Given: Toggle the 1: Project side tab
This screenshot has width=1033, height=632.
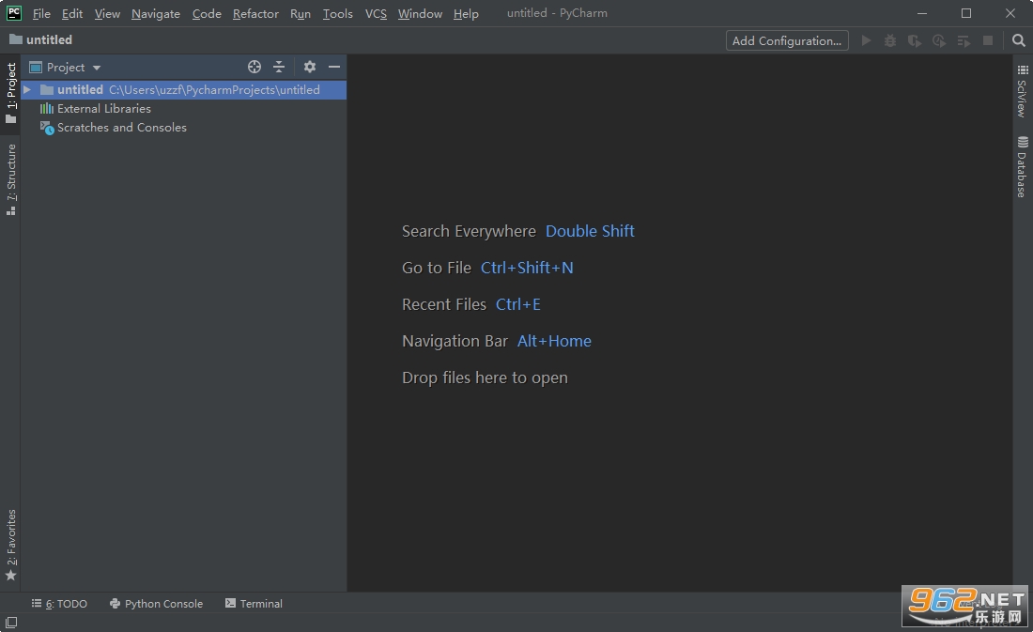Looking at the screenshot, I should 10,93.
